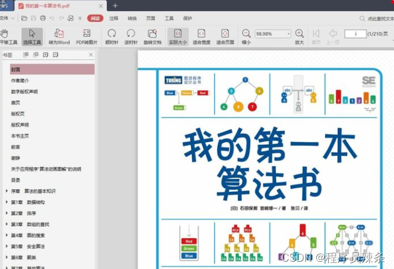Screen dimensions: 394x269
Task: Close the 我的第一本算法书.pdf tab
Action: [x=101, y=6]
